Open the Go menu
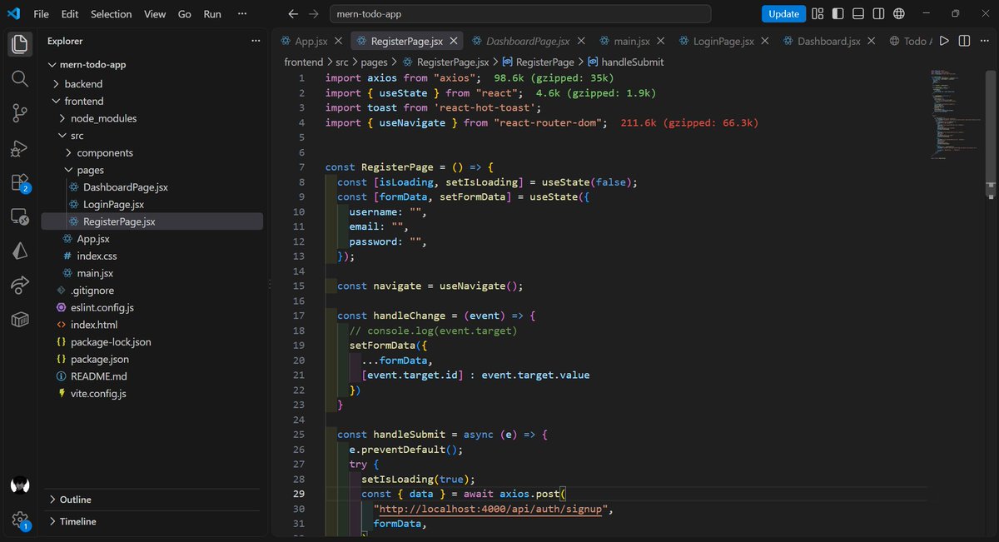 click(x=185, y=14)
